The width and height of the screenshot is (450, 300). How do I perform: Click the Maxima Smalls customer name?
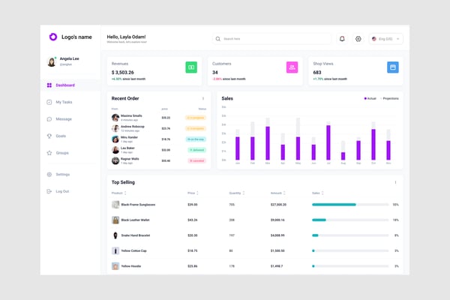[x=131, y=115]
